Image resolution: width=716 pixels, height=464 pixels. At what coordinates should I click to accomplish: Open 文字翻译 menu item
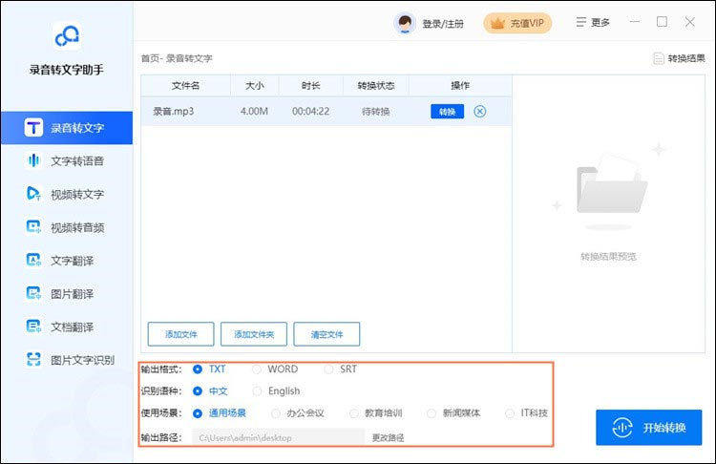click(67, 261)
